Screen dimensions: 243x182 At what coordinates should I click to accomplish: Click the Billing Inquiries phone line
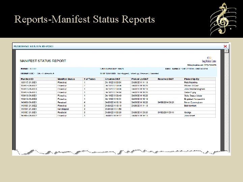click(201, 65)
